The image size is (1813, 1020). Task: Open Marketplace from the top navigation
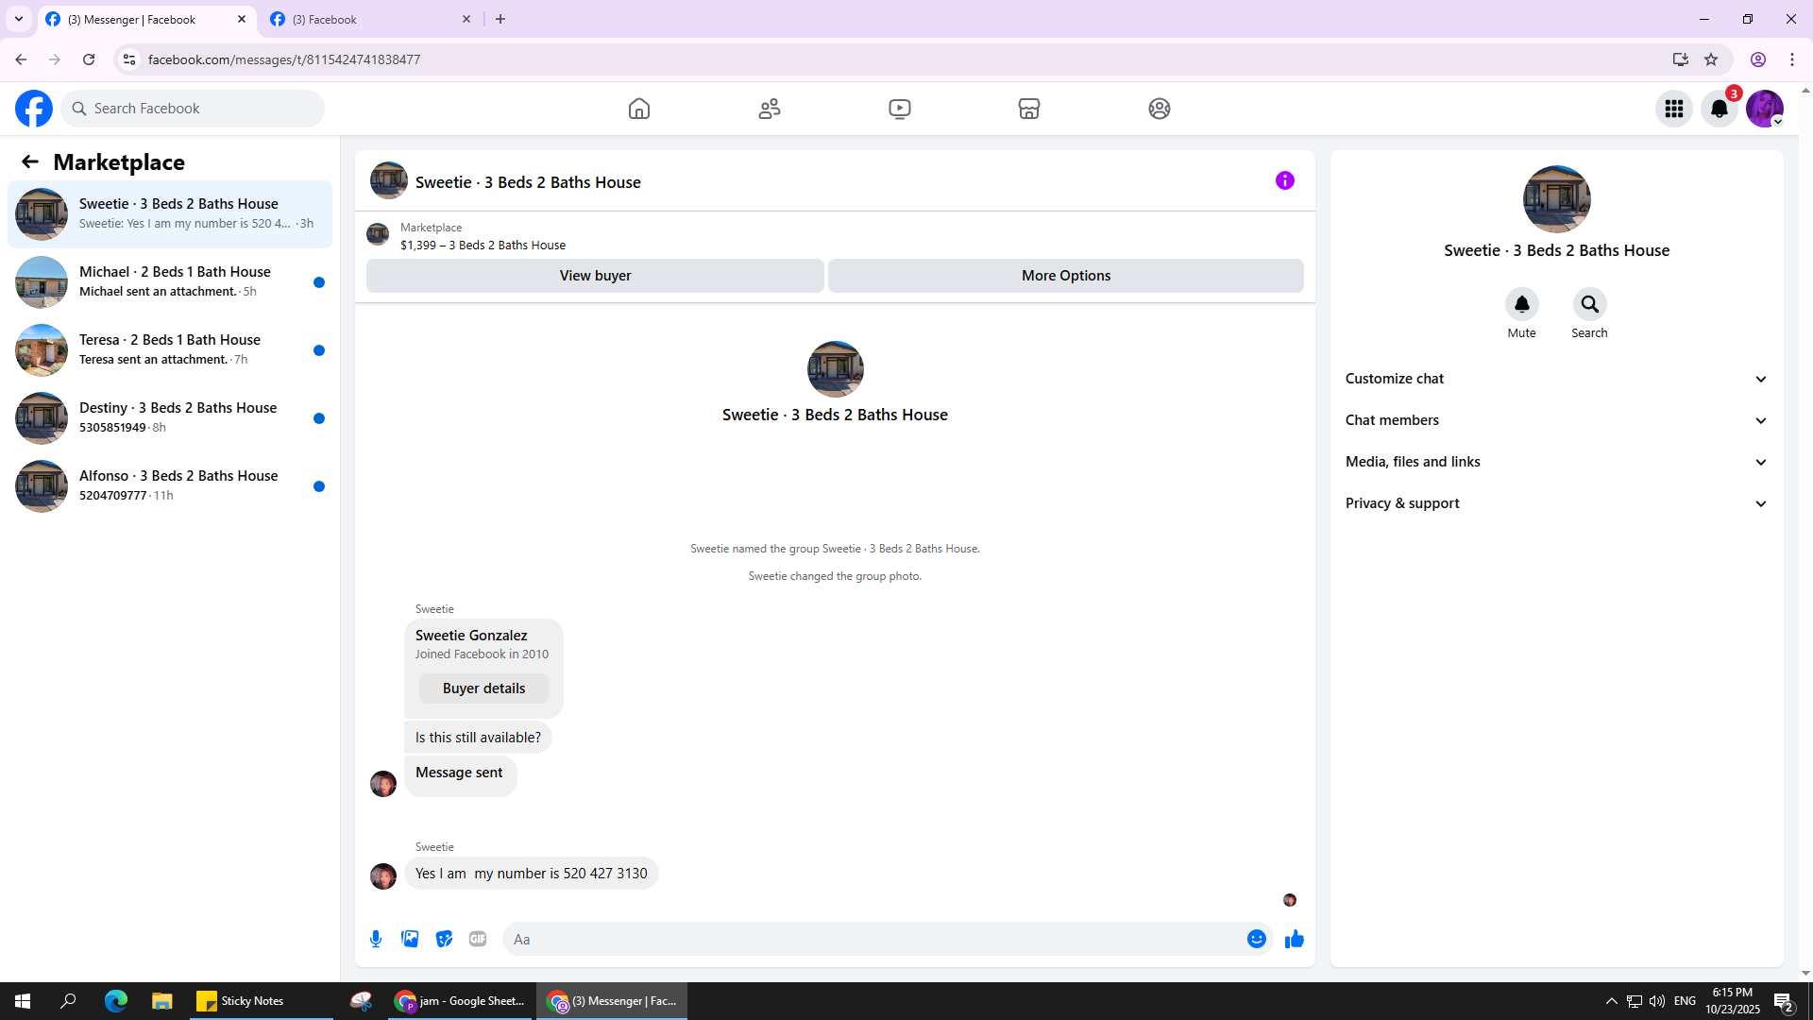pos(1029,109)
